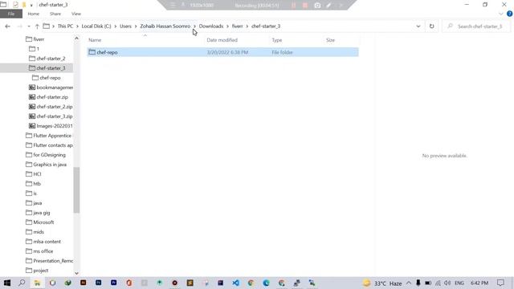Screen dimensions: 514x289
Task: Open Microsoft Office taskbar icon
Action: (x=128, y=283)
